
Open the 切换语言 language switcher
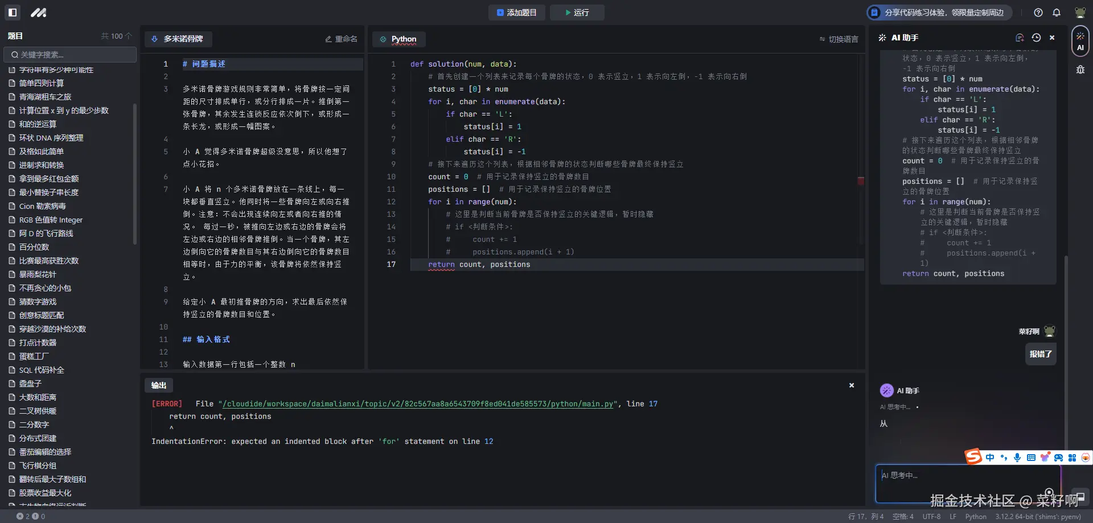coord(837,39)
